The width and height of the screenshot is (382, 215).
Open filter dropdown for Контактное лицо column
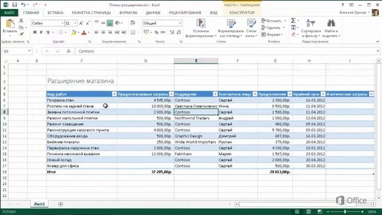[255, 94]
